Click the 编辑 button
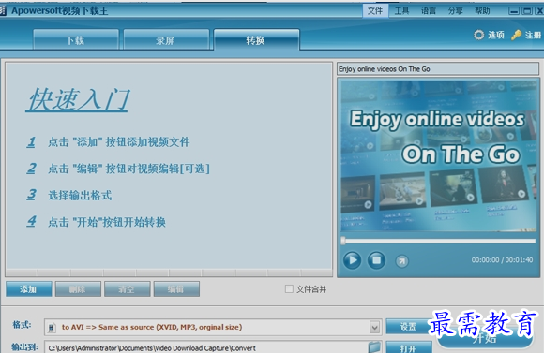This screenshot has height=353, width=544. tap(176, 289)
